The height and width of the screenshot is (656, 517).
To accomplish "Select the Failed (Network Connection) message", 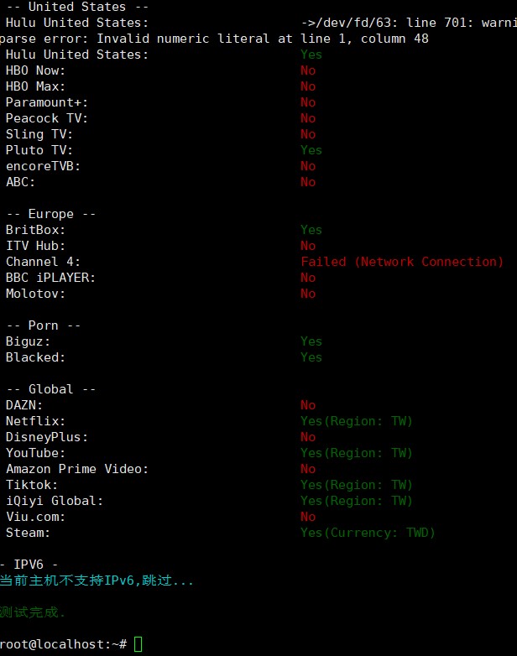I will click(x=402, y=262).
